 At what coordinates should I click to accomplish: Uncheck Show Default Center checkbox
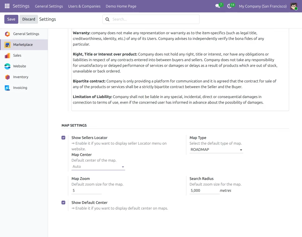[63, 203]
